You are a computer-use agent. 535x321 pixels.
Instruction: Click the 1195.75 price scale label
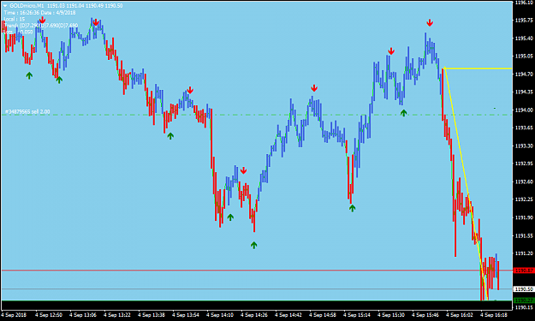coord(524,21)
